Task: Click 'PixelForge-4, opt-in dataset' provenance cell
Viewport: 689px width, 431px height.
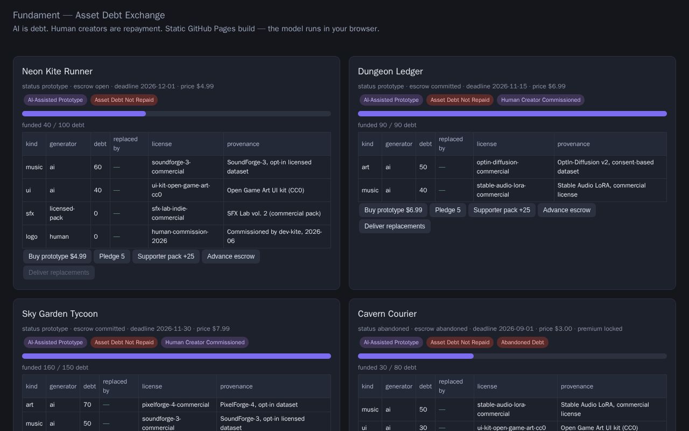Action: 273,405
